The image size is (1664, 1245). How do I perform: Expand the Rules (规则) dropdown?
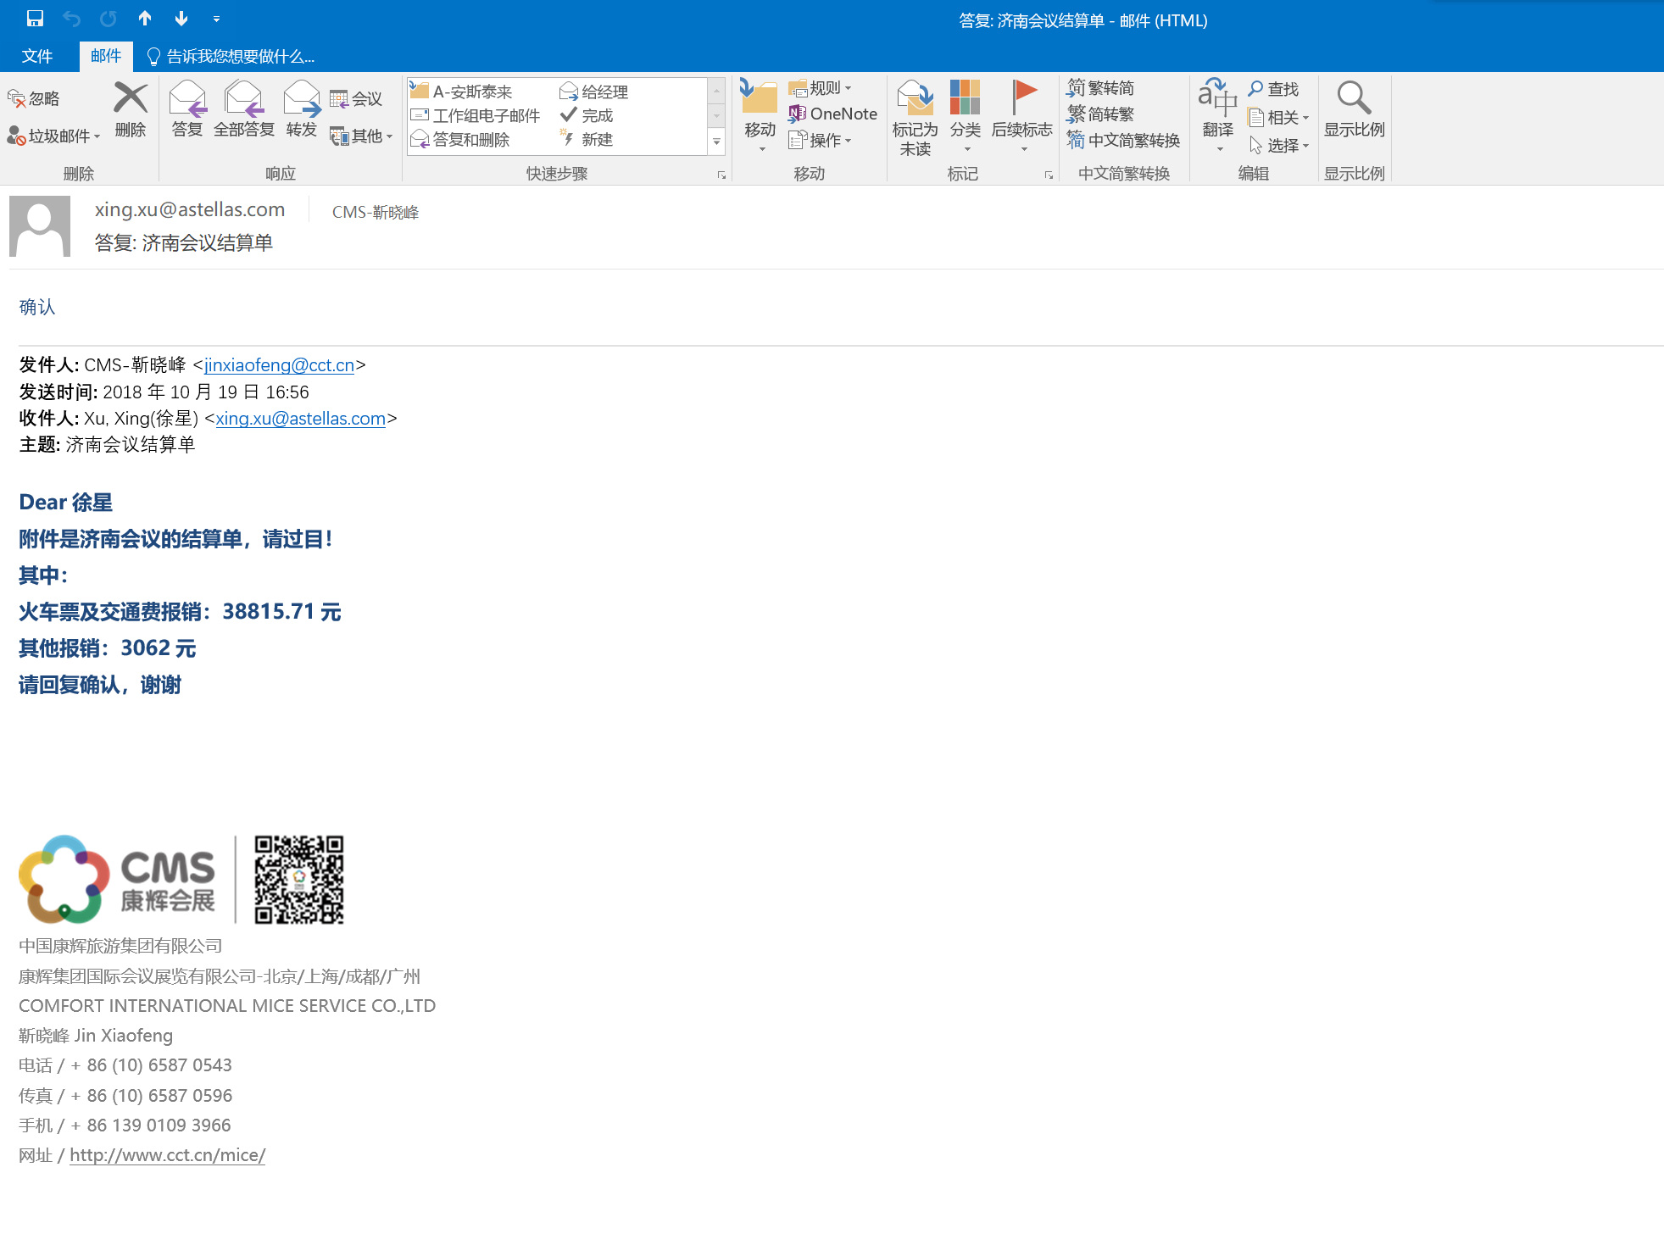820,88
